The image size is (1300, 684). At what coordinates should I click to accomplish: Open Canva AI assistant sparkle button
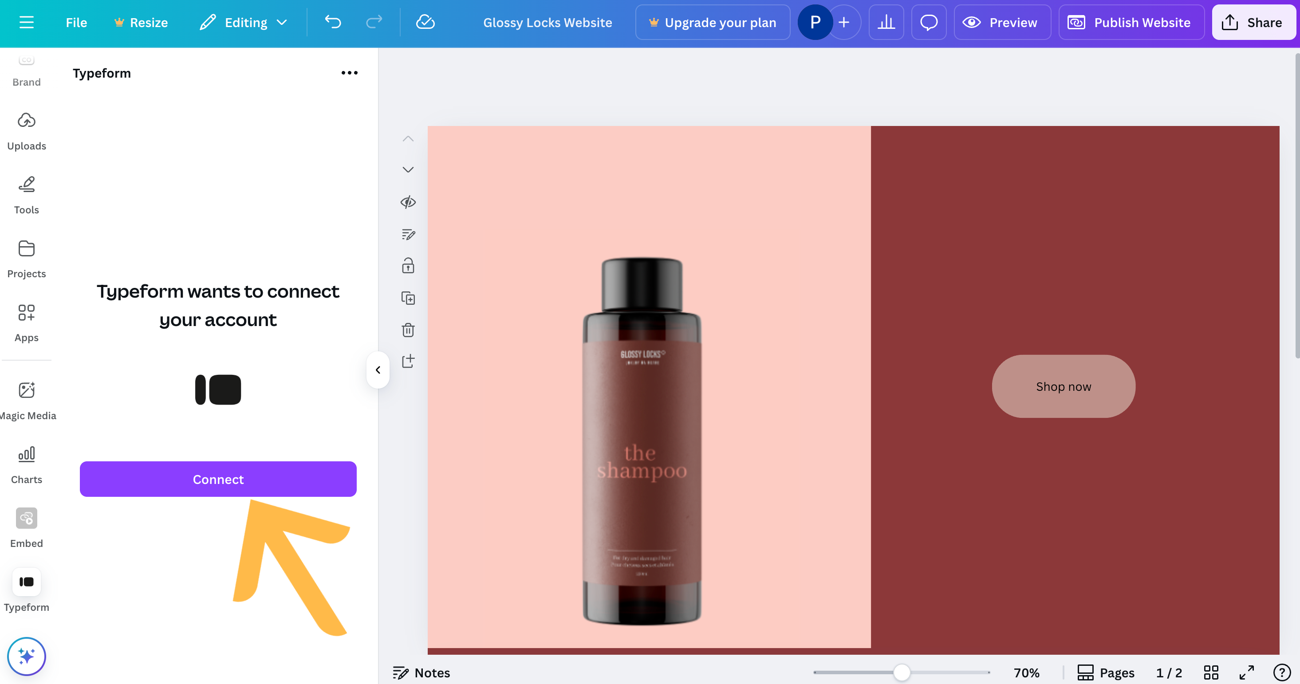[x=26, y=656]
